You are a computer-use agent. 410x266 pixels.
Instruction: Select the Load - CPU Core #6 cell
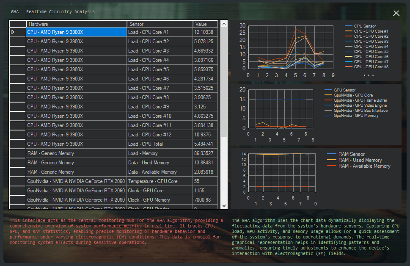[x=160, y=78]
